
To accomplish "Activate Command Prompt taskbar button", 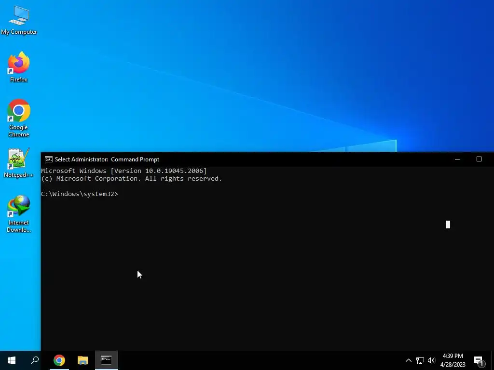I will [x=107, y=360].
